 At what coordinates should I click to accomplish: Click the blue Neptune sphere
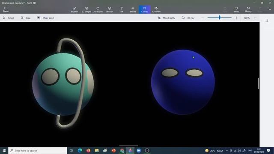pyautogui.click(x=183, y=82)
